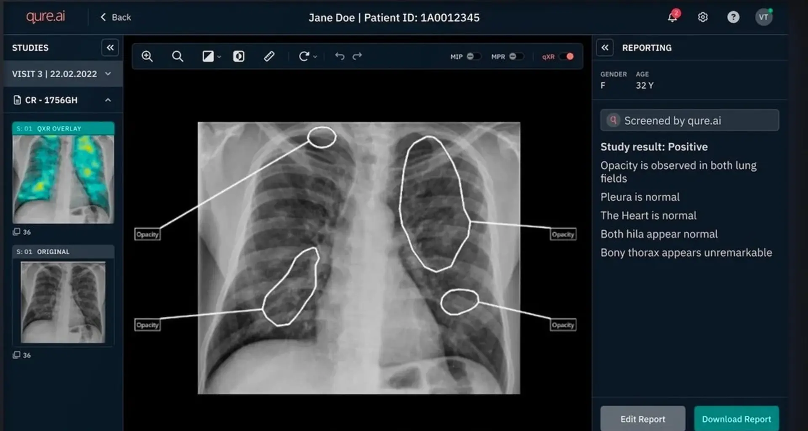Click Edit Report
This screenshot has width=808, height=431.
tap(642, 419)
